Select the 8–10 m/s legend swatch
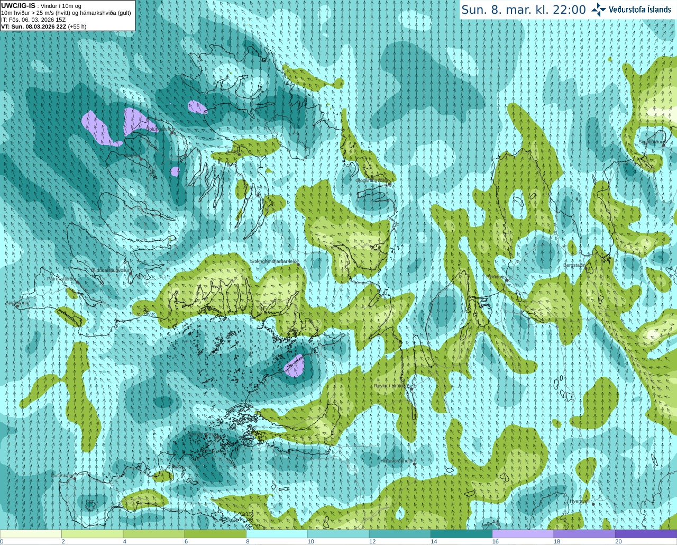 pos(277,534)
